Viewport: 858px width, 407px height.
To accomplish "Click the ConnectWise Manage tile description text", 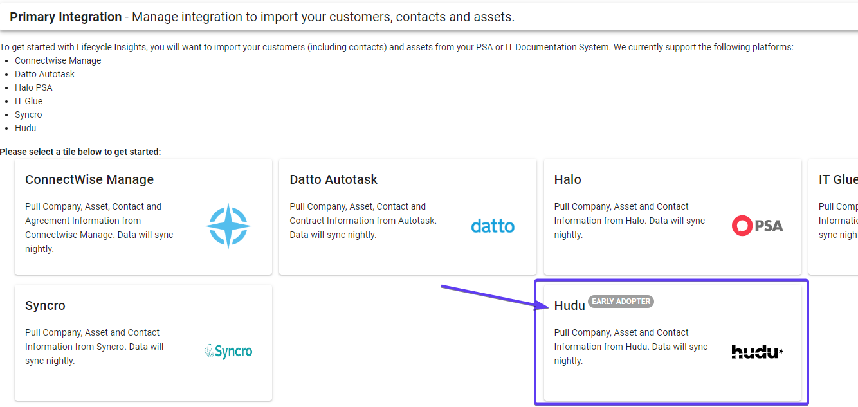I will [100, 228].
